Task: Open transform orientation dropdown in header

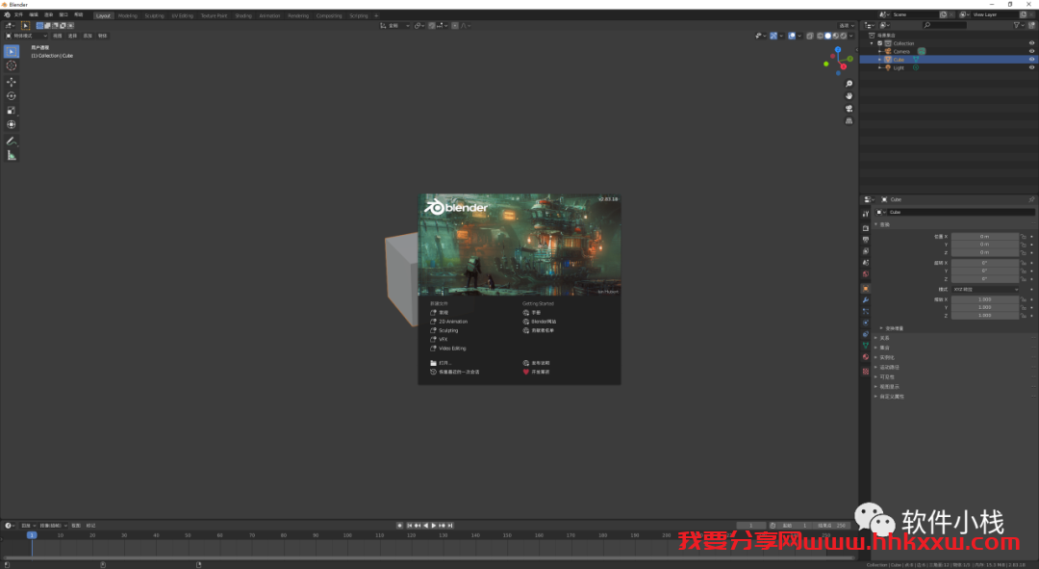Action: tap(394, 26)
